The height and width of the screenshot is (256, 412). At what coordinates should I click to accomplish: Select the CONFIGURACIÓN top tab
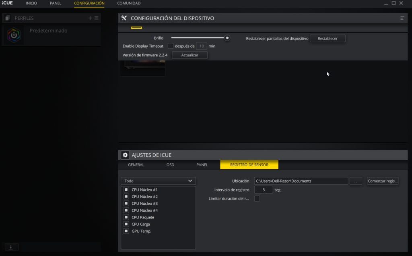(89, 3)
